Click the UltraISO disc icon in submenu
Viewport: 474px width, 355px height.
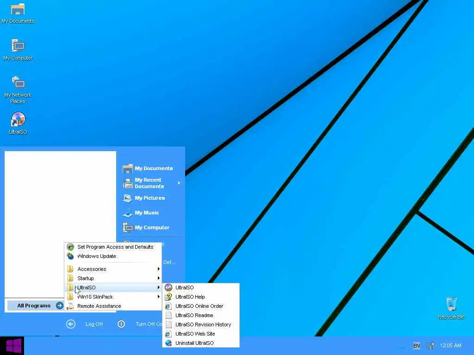(168, 288)
